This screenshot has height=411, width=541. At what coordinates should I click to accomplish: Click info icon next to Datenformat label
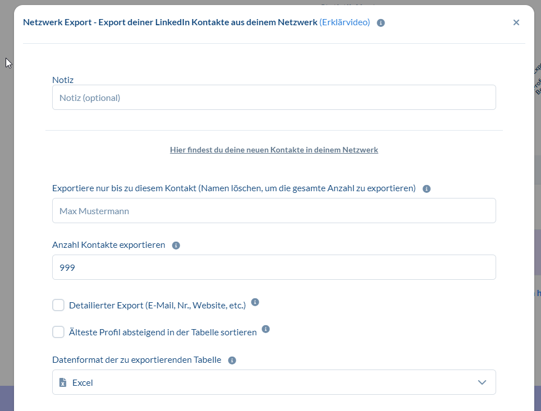(232, 361)
